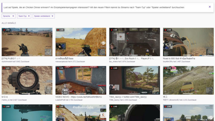Viewport: 215px width, 121px height.
Task: Visit channel 'boyMinORu hat 3.467 Zuschauer'
Action: [x=177, y=61]
